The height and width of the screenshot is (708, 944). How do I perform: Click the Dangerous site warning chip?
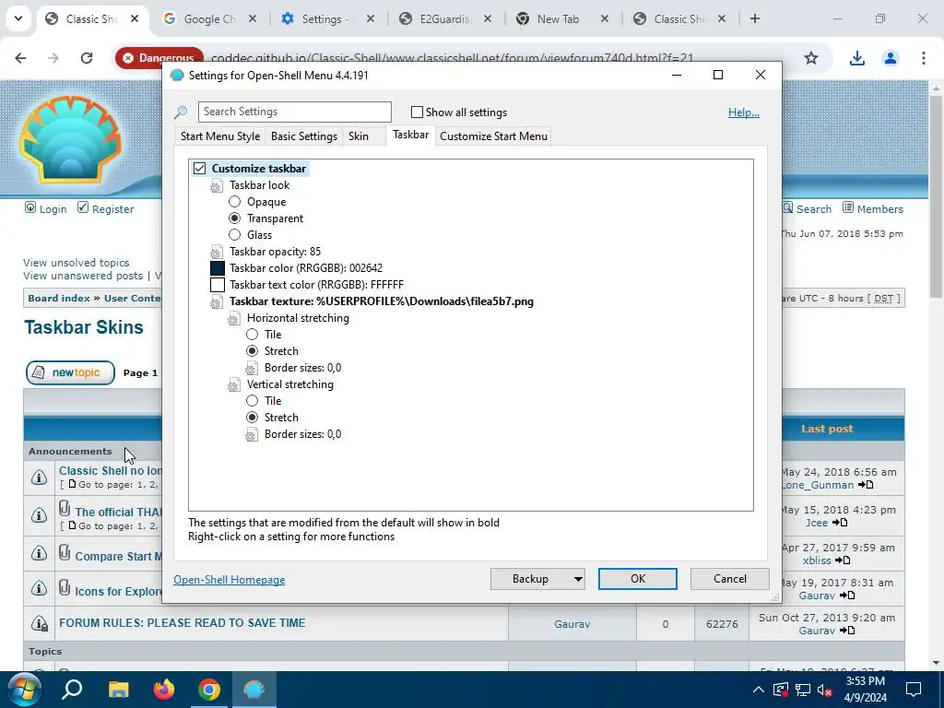coord(159,58)
